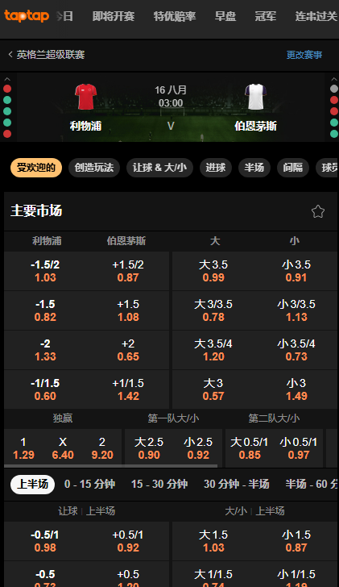
Task: Expand the right team form chevron
Action: point(334,79)
